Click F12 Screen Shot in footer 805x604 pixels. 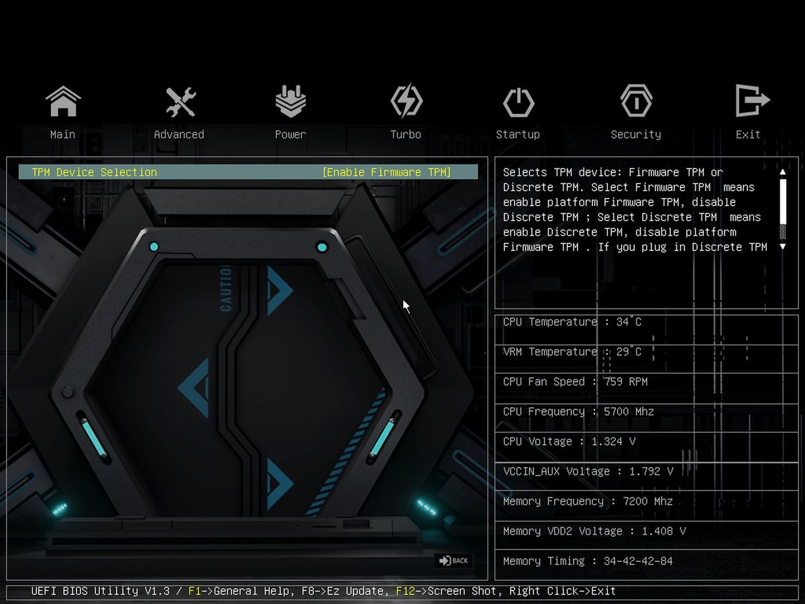click(x=447, y=591)
